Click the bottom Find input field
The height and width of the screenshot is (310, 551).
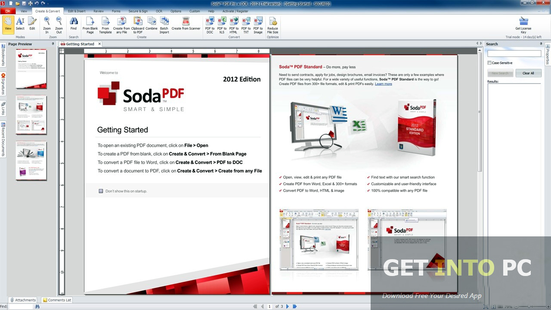tap(20, 307)
